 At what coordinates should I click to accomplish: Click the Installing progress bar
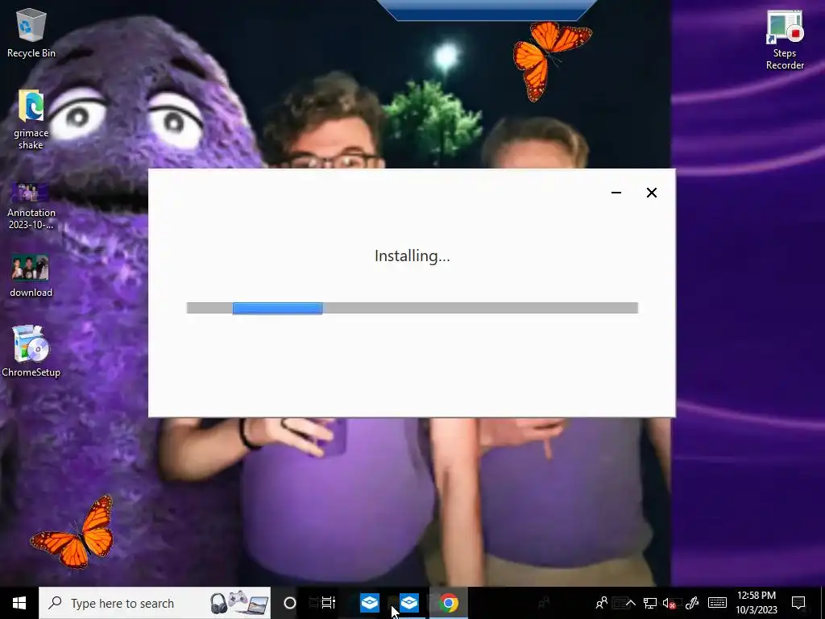click(x=412, y=308)
